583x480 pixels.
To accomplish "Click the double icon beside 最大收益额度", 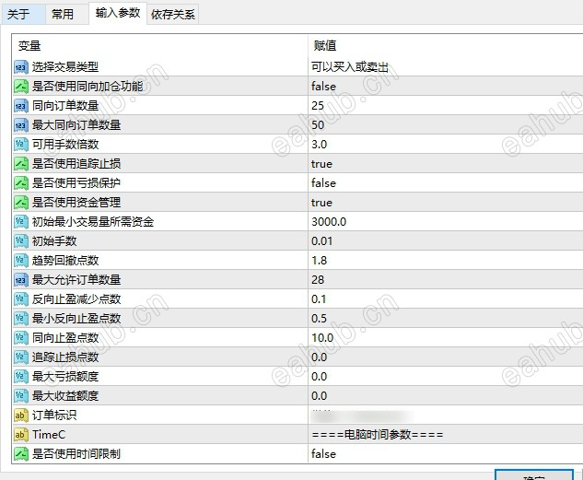I will point(21,395).
